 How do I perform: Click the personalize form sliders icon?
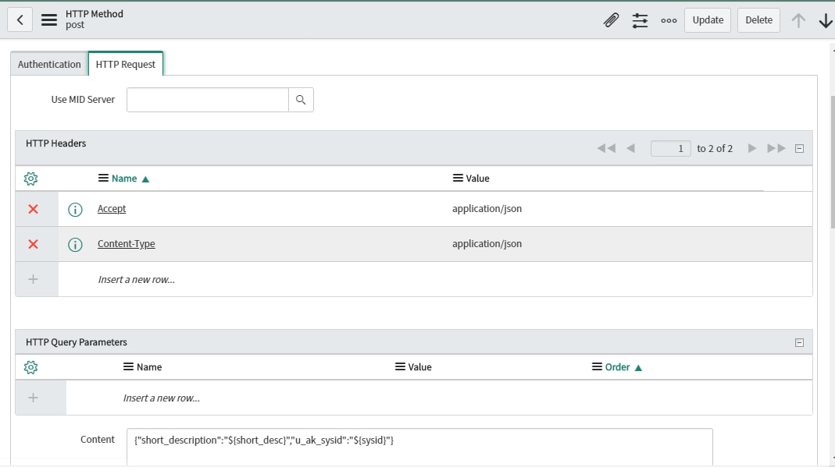coord(641,19)
